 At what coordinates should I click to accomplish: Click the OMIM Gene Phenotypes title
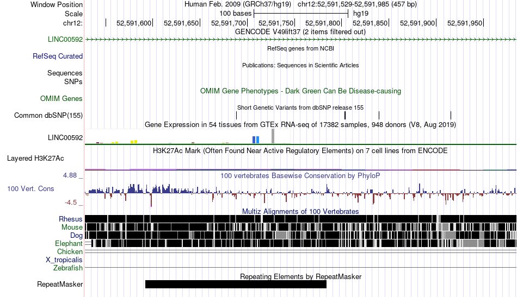click(x=301, y=91)
